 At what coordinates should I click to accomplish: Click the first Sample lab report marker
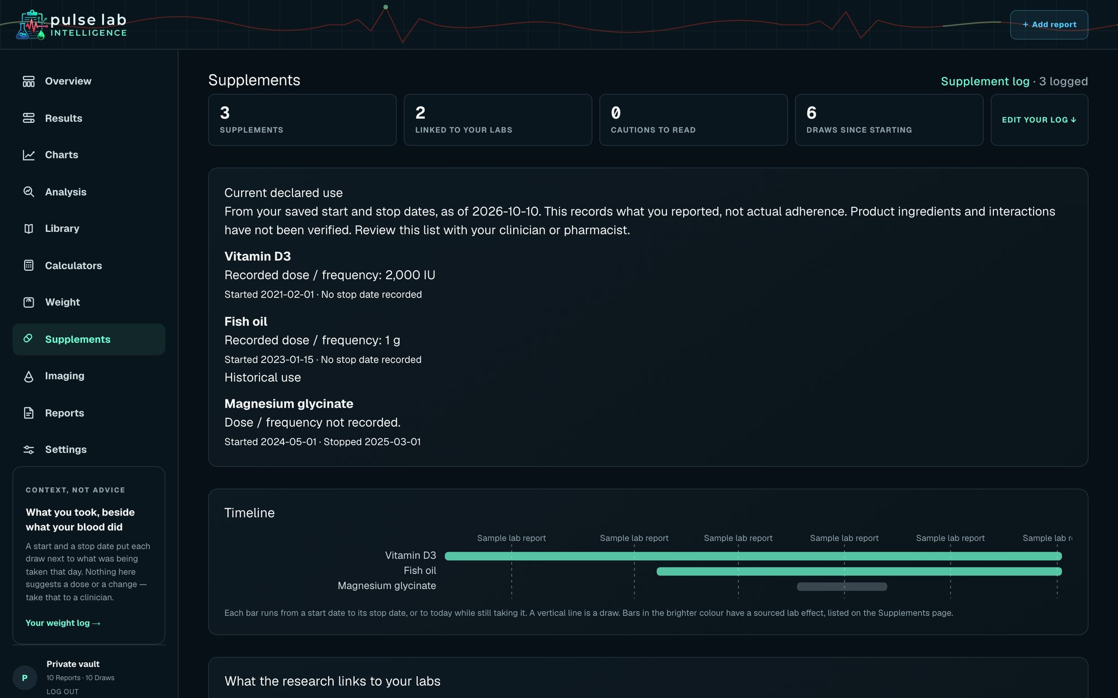tap(511, 538)
